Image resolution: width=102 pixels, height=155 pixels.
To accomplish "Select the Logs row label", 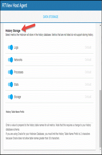I will [16, 48].
